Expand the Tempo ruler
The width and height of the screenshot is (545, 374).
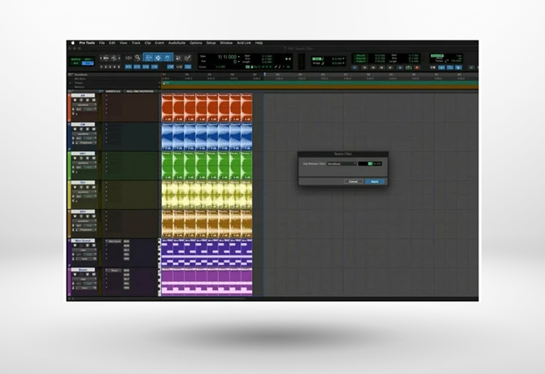pyautogui.click(x=70, y=83)
